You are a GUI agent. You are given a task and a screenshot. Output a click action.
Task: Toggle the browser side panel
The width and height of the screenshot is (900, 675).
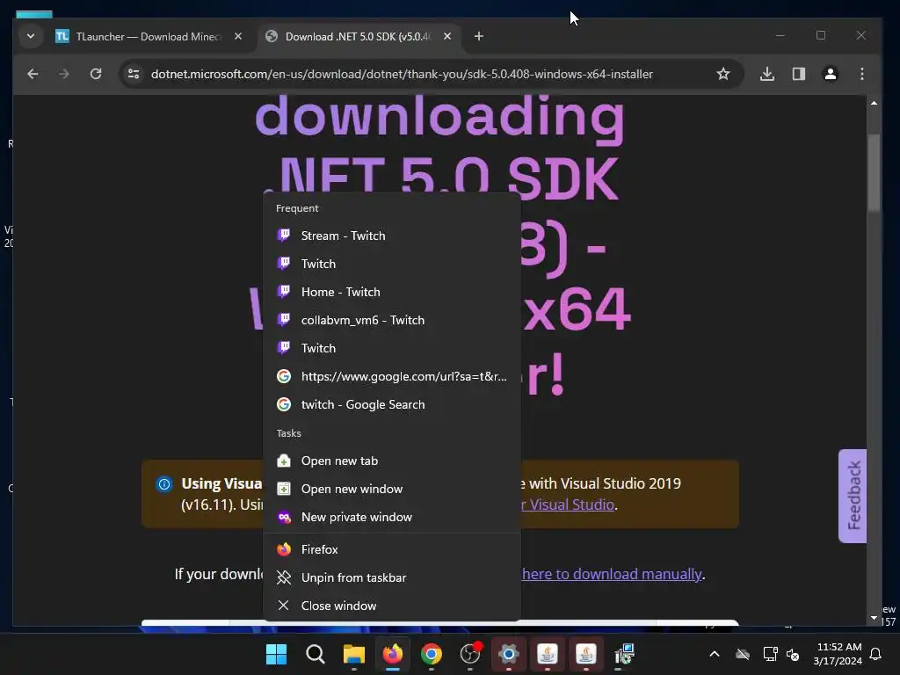[798, 74]
